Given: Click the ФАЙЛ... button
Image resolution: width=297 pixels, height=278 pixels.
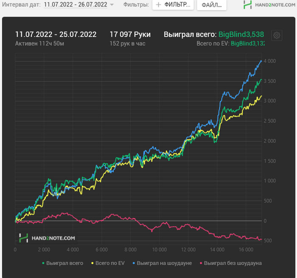Looking at the screenshot, I should pos(212,5).
